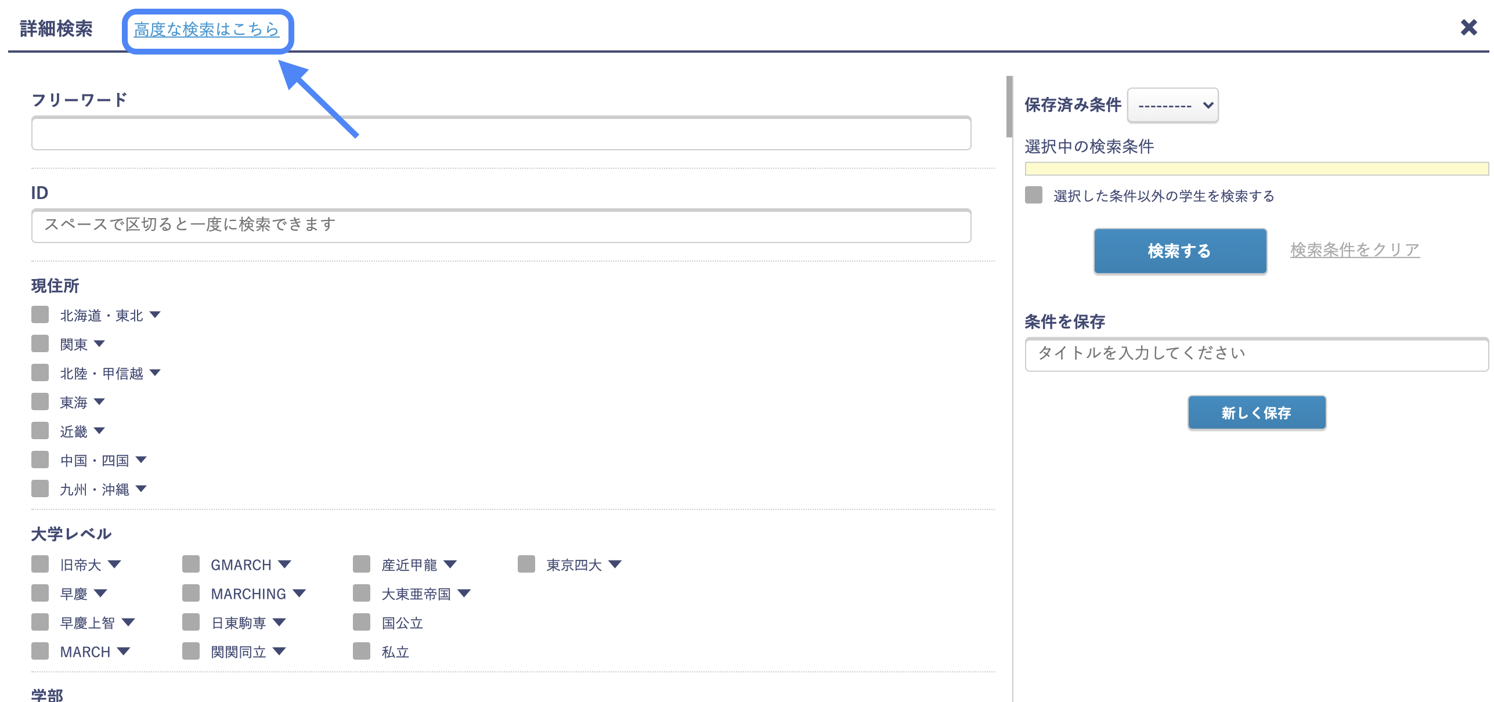The height and width of the screenshot is (702, 1494).
Task: Close the 詳細検索 dialog with the X
Action: tap(1469, 27)
